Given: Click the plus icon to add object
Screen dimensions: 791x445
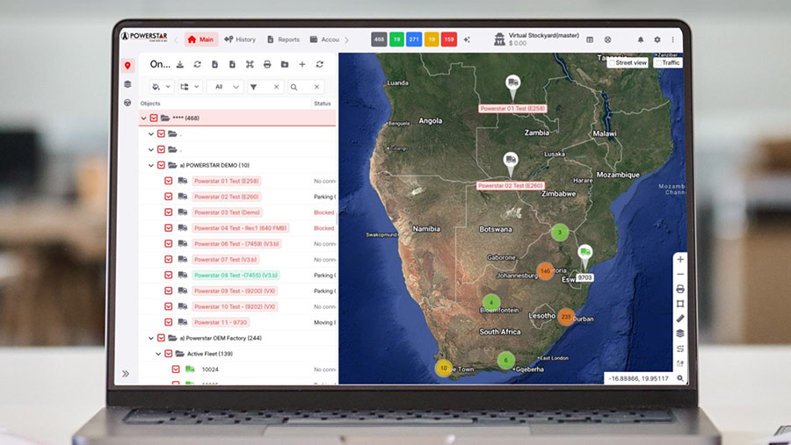Looking at the screenshot, I should pos(301,64).
